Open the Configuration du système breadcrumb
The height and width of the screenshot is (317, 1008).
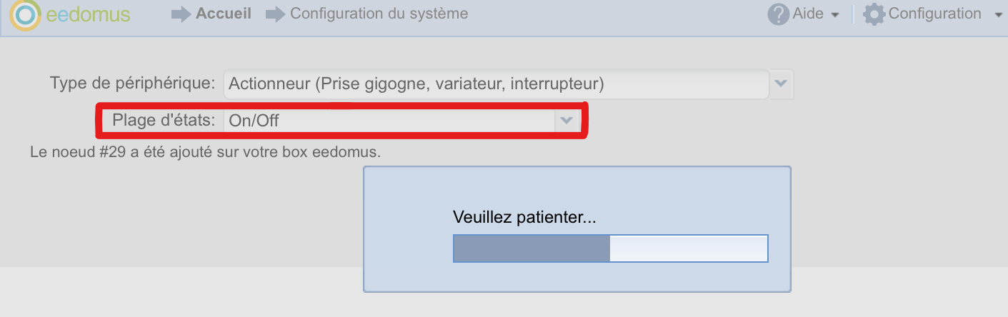pyautogui.click(x=379, y=14)
